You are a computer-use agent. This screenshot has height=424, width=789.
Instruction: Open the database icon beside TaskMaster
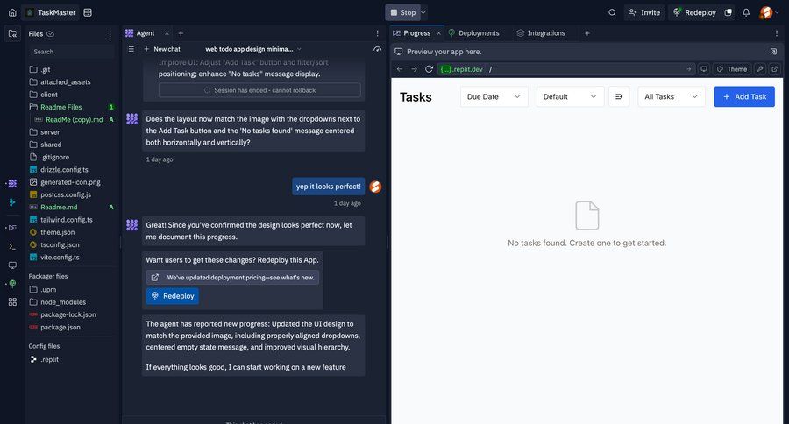88,12
